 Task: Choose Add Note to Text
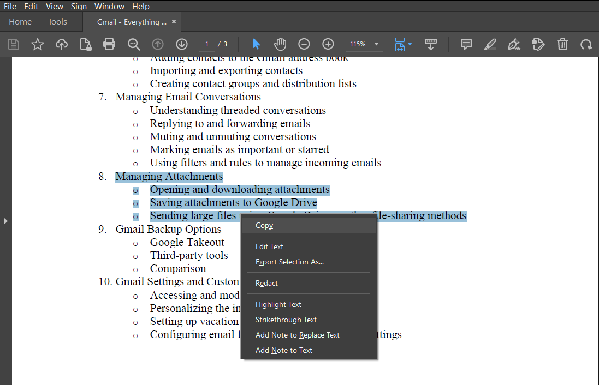pos(309,350)
